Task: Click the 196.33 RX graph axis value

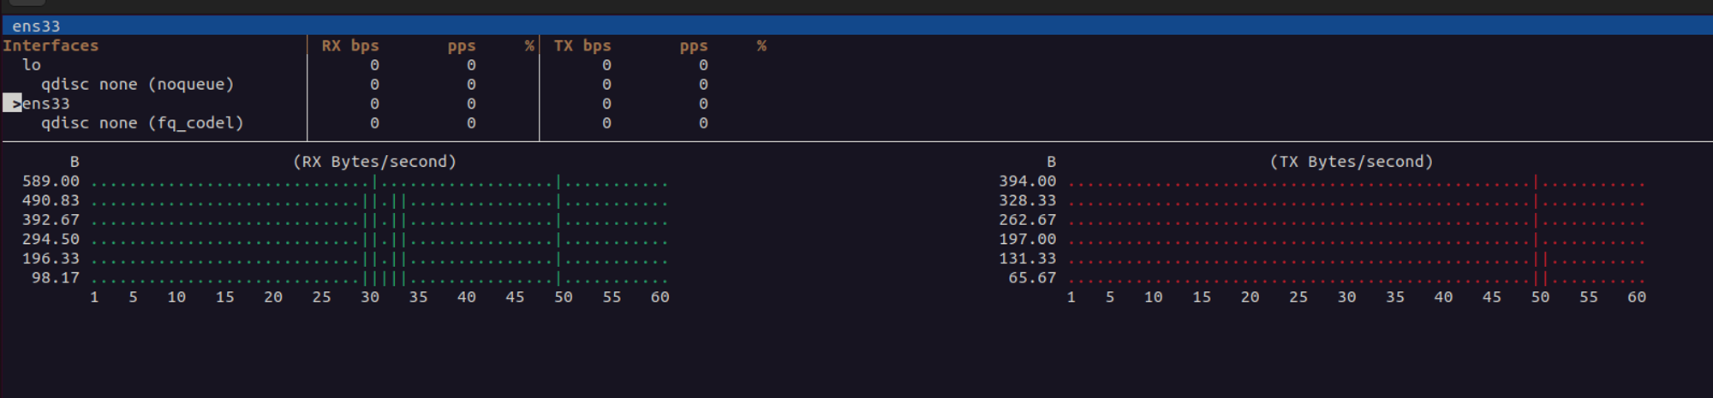Action: pos(51,258)
